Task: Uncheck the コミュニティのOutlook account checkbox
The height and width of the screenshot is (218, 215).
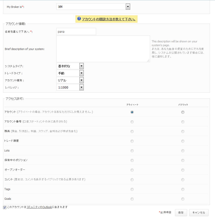Action: click(5, 207)
